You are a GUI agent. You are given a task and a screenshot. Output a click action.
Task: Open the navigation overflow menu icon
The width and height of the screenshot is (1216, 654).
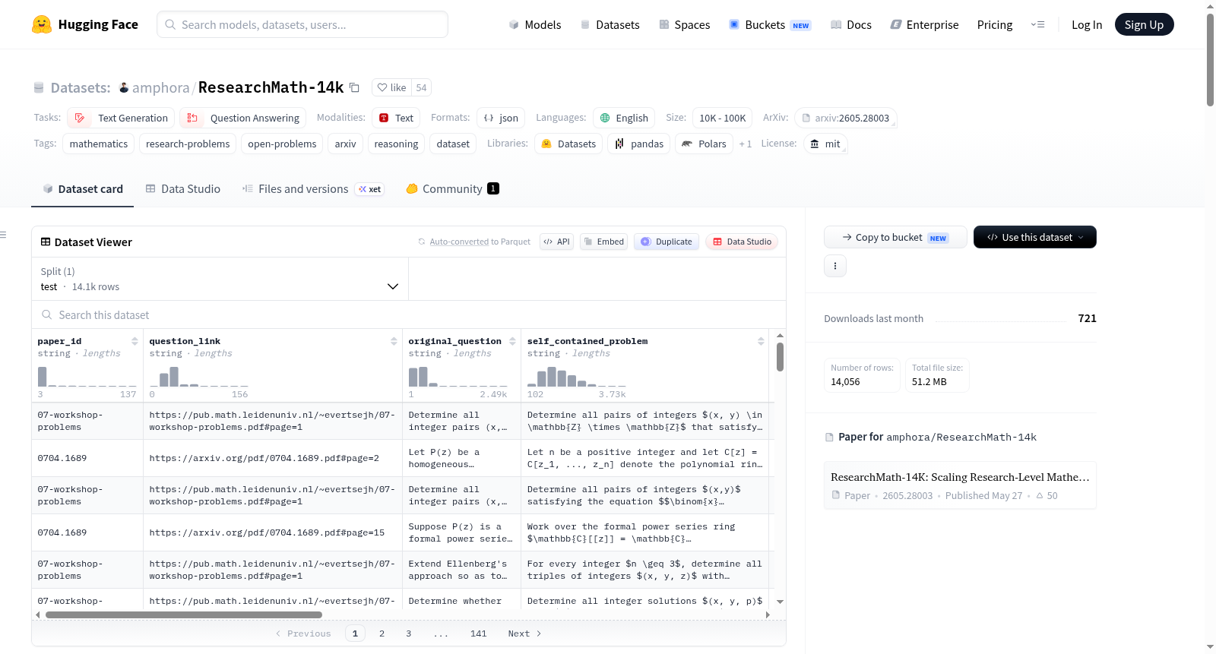tap(1037, 25)
